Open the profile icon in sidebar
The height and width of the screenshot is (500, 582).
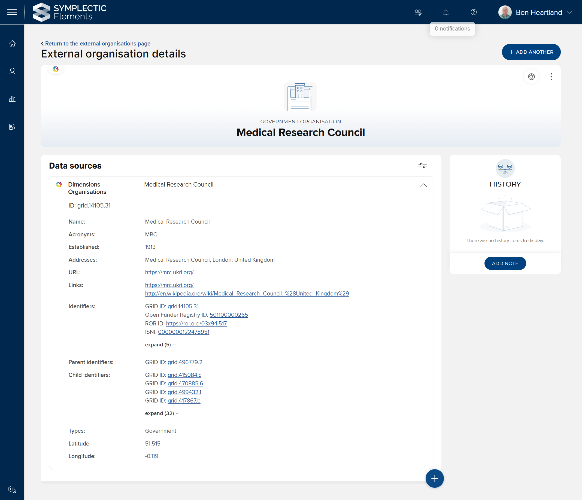(x=12, y=71)
